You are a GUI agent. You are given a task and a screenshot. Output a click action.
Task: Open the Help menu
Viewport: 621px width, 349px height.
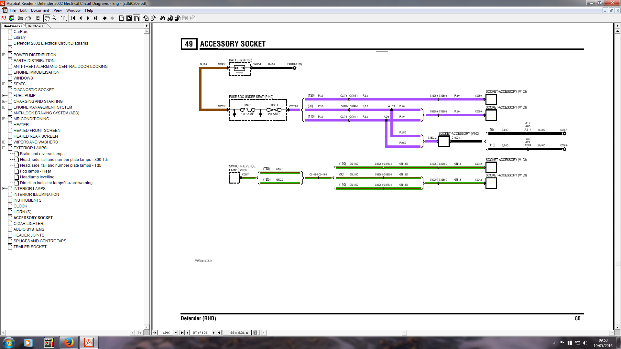(89, 10)
